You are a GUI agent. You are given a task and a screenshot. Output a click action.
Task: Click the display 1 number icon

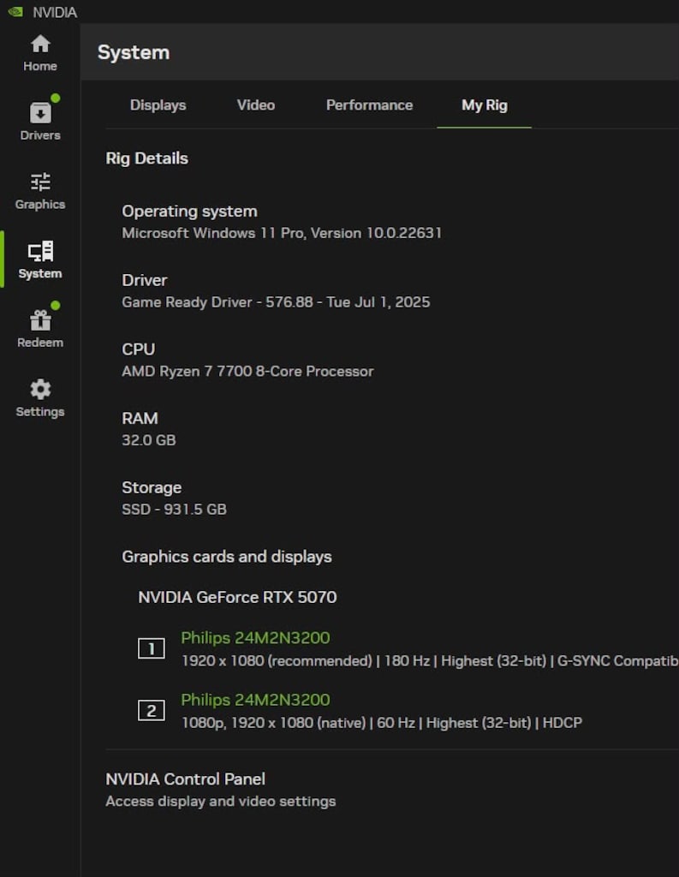[x=151, y=649]
